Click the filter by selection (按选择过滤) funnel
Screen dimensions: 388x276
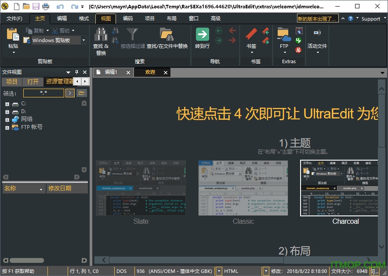coord(132,34)
